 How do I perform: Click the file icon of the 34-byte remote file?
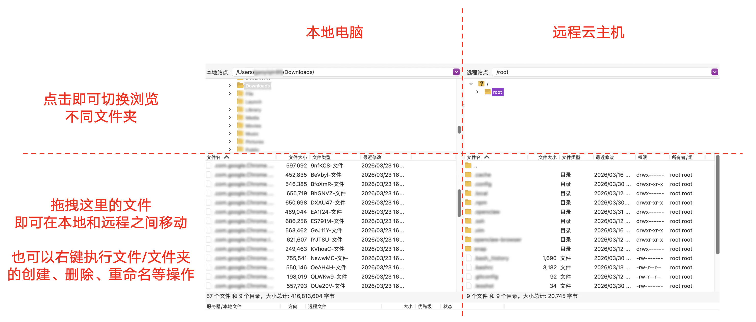click(x=469, y=286)
